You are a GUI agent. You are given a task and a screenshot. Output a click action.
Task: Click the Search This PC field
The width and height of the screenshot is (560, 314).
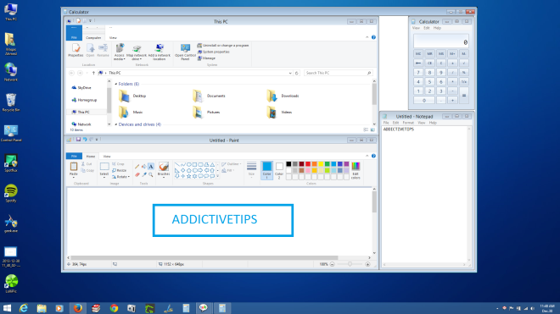coord(339,73)
